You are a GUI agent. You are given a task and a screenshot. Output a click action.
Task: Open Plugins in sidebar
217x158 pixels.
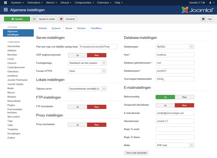tap(11, 105)
